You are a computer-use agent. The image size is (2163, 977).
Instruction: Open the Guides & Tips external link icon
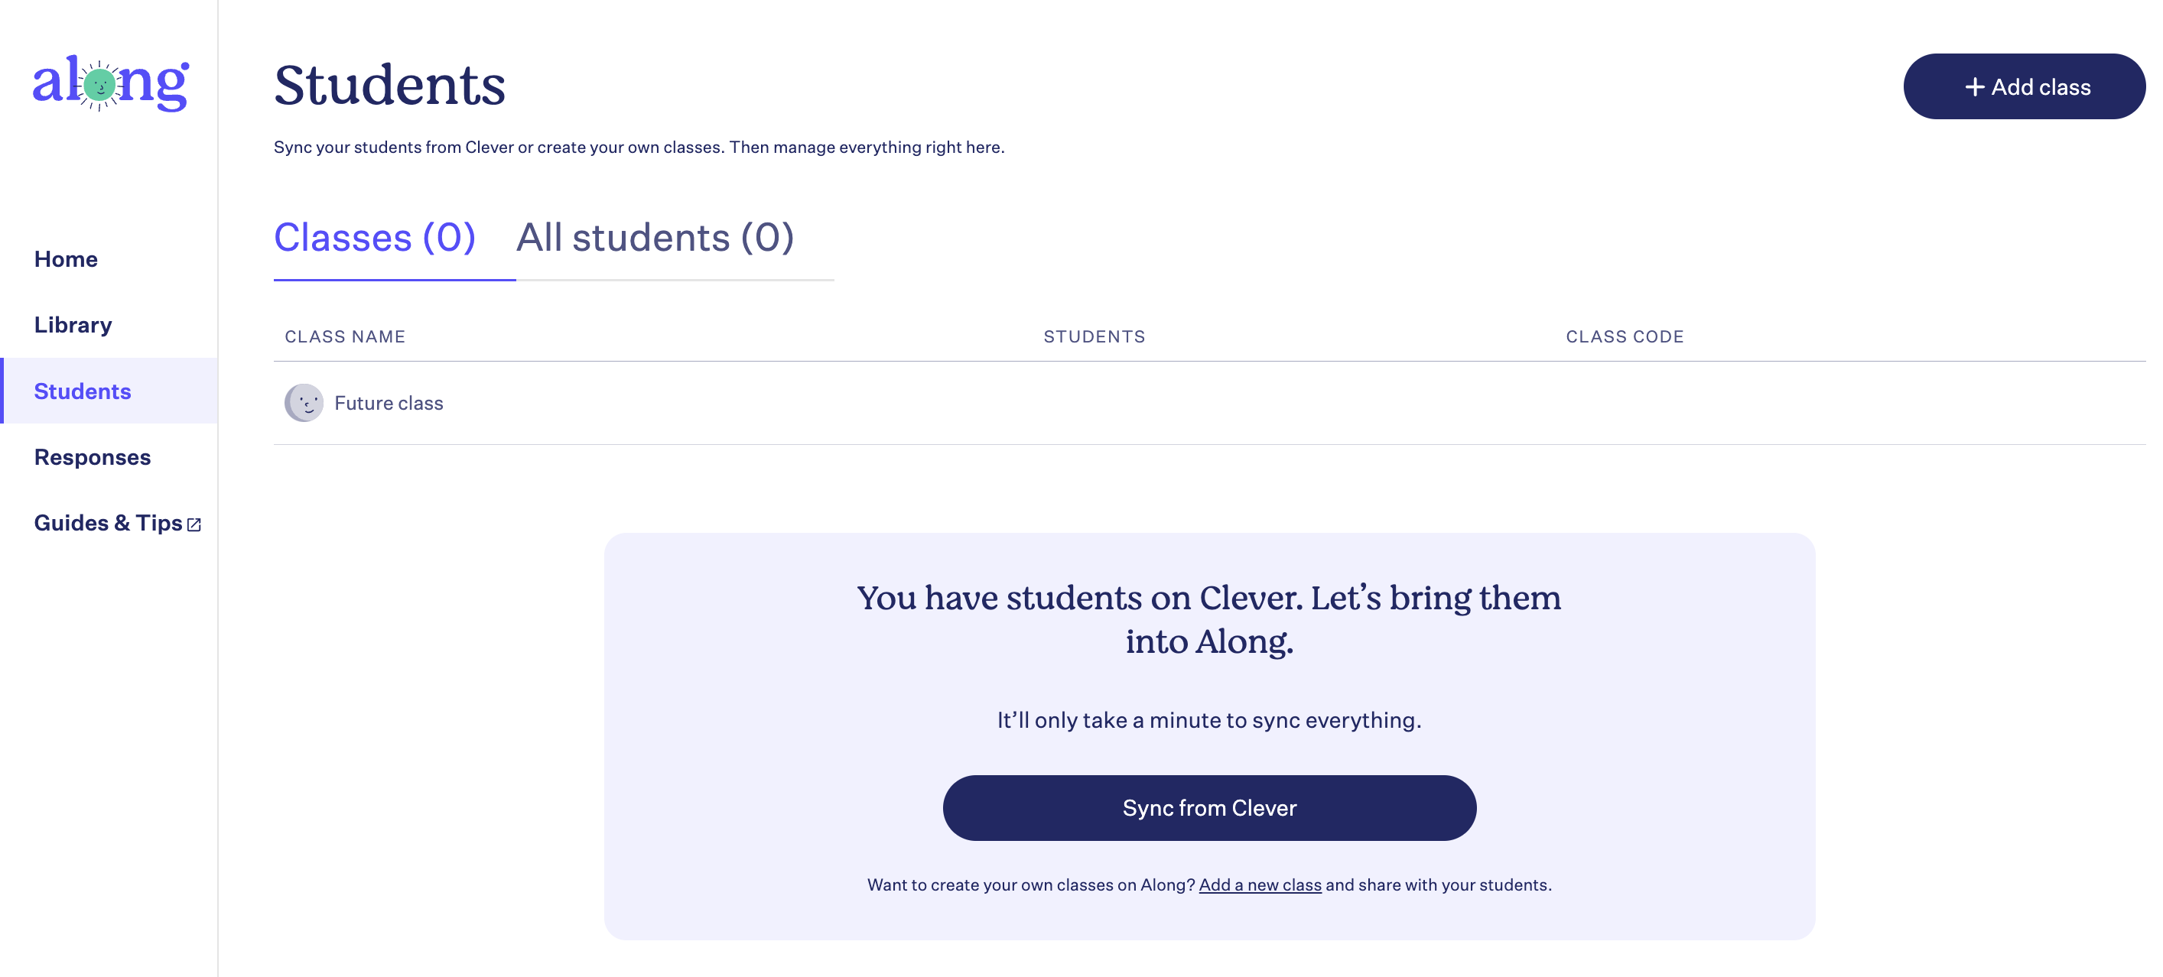194,524
